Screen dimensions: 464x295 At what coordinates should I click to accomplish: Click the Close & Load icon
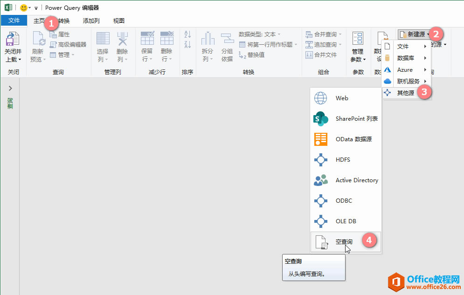13,39
